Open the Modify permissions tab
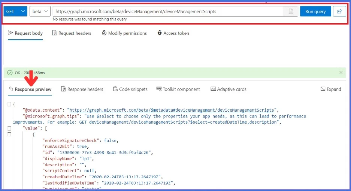 coord(124,33)
